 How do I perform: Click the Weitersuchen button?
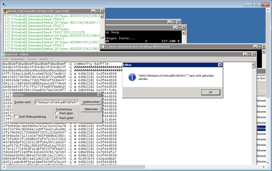coord(91,102)
